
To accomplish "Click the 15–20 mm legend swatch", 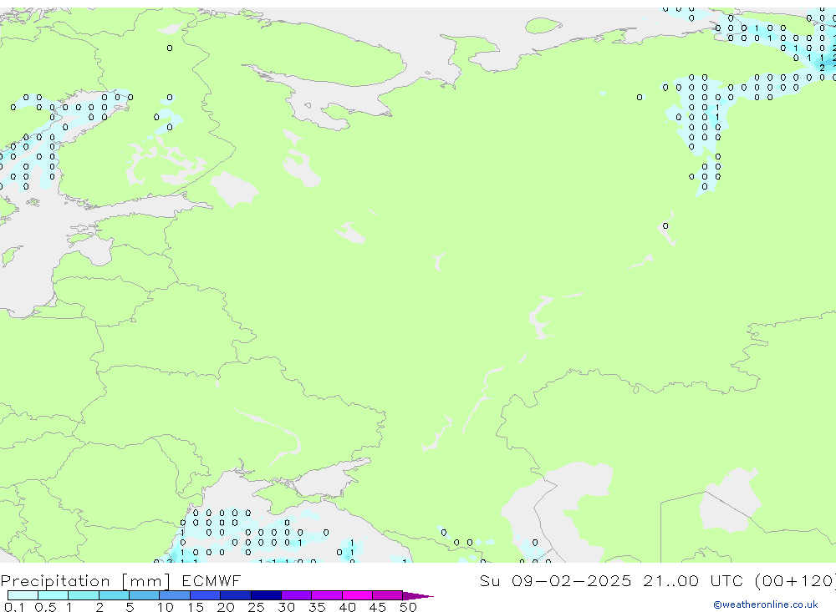I will click(206, 595).
